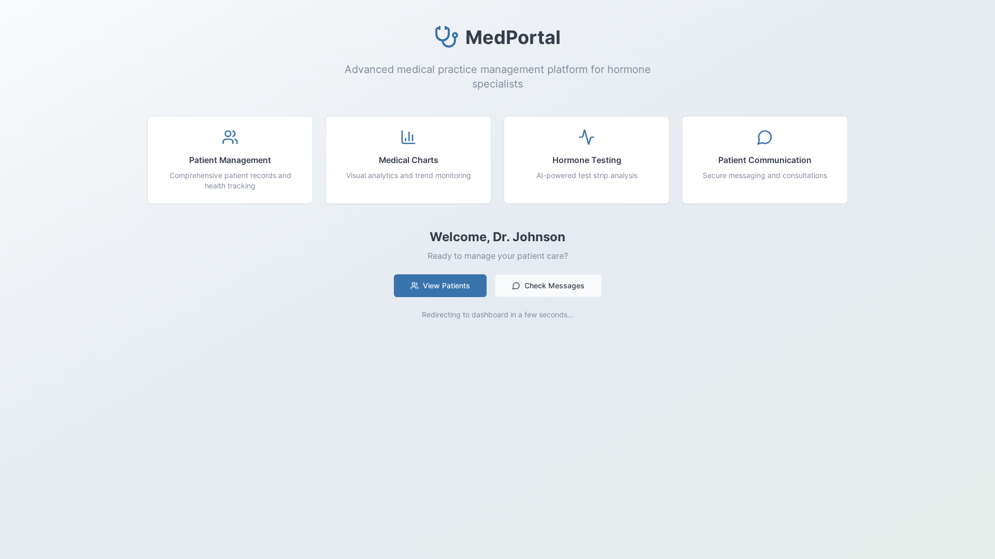
Task: Click the Medical Charts bar chart icon
Action: pyautogui.click(x=408, y=137)
